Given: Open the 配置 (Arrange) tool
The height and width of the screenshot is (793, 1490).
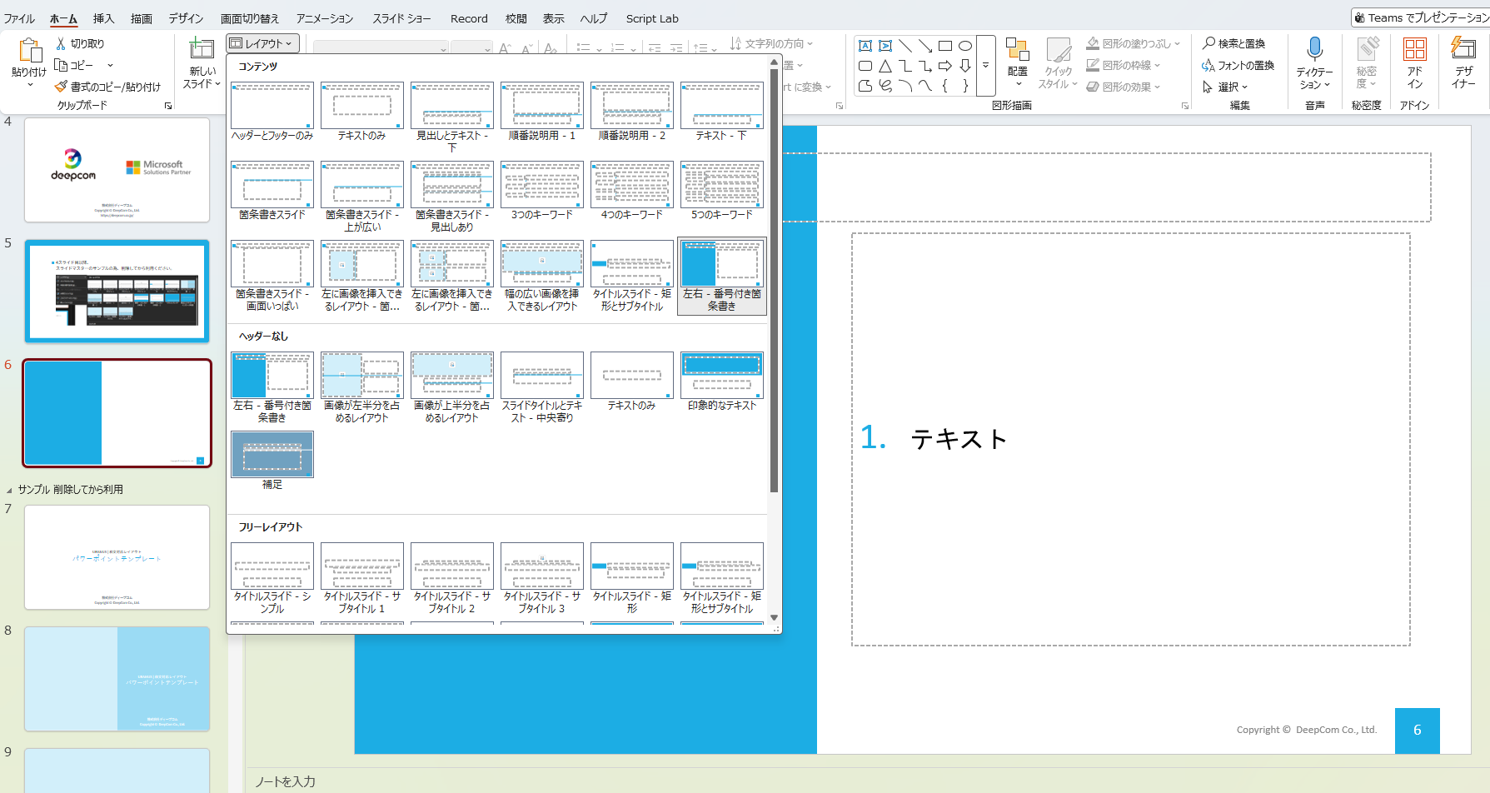Looking at the screenshot, I should (x=1018, y=62).
